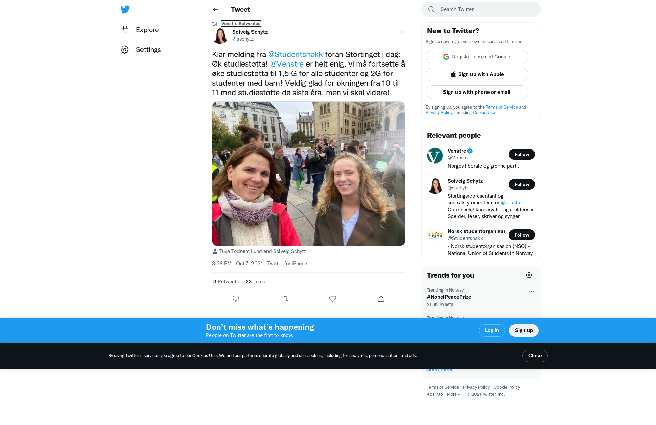The height and width of the screenshot is (425, 656).
Task: Click the Explore hashtag icon
Action: click(125, 30)
